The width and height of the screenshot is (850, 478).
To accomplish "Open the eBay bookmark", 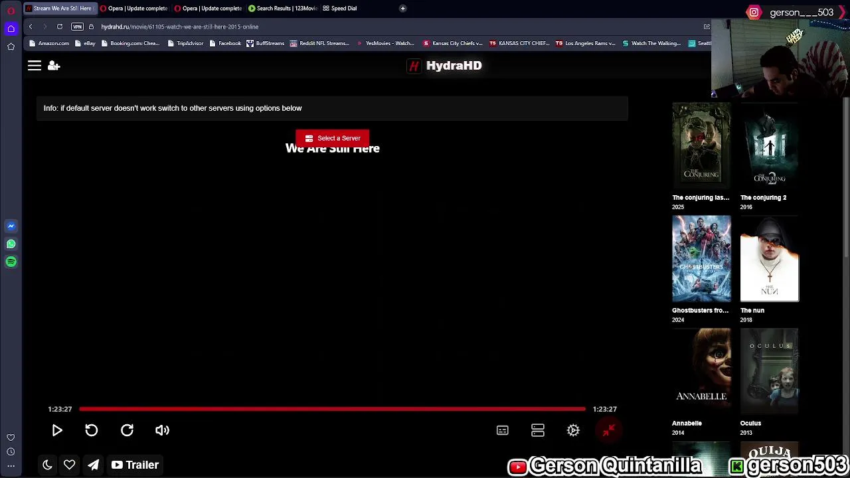I will pyautogui.click(x=85, y=43).
